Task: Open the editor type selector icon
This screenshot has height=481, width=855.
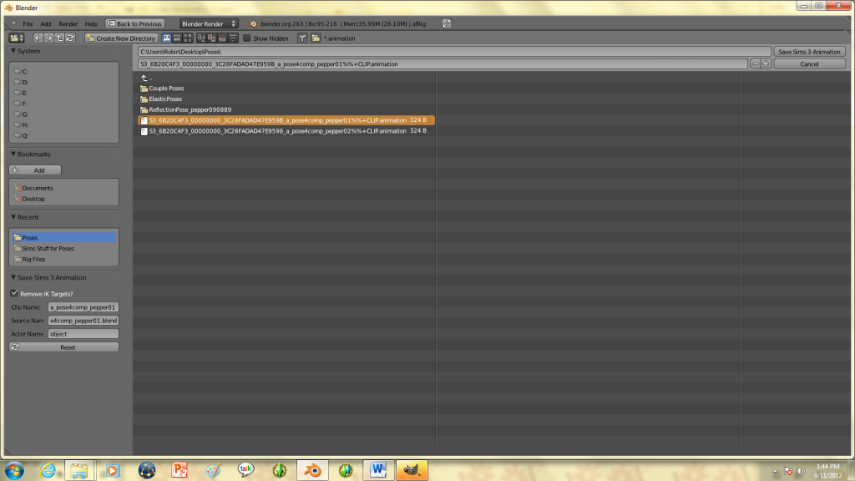Action: 17,38
